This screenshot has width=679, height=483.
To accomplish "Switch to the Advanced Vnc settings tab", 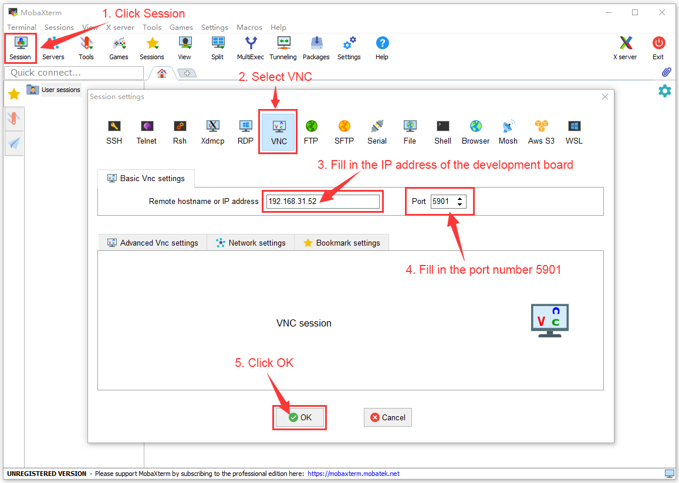I will tap(153, 243).
